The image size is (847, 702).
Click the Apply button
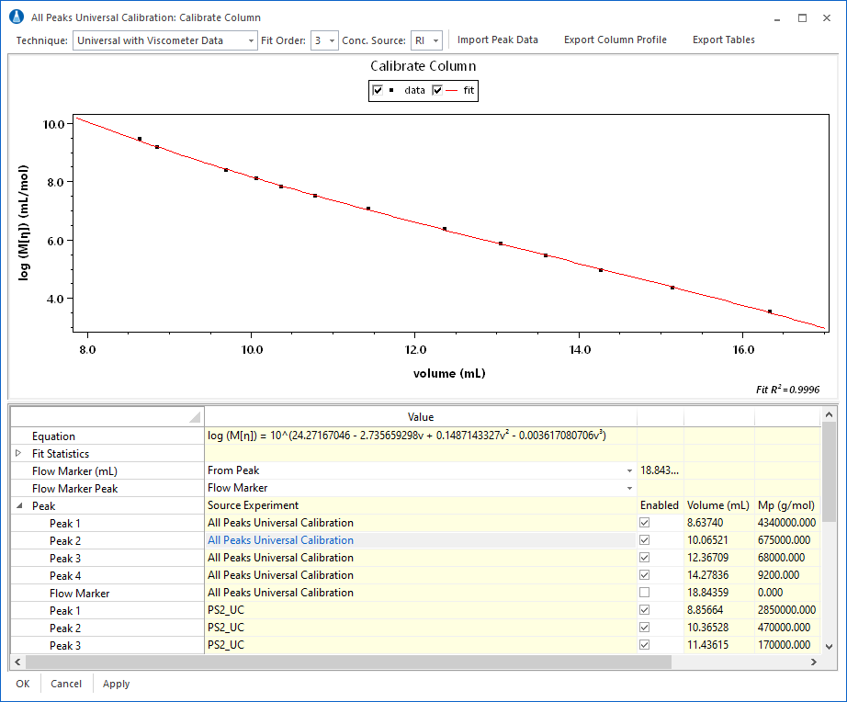coord(116,684)
